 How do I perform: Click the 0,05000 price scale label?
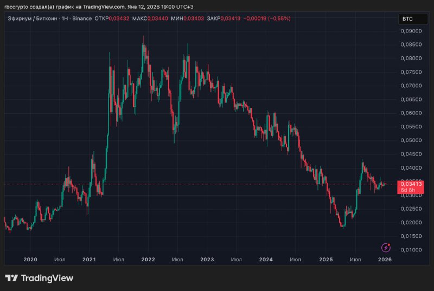coord(411,140)
